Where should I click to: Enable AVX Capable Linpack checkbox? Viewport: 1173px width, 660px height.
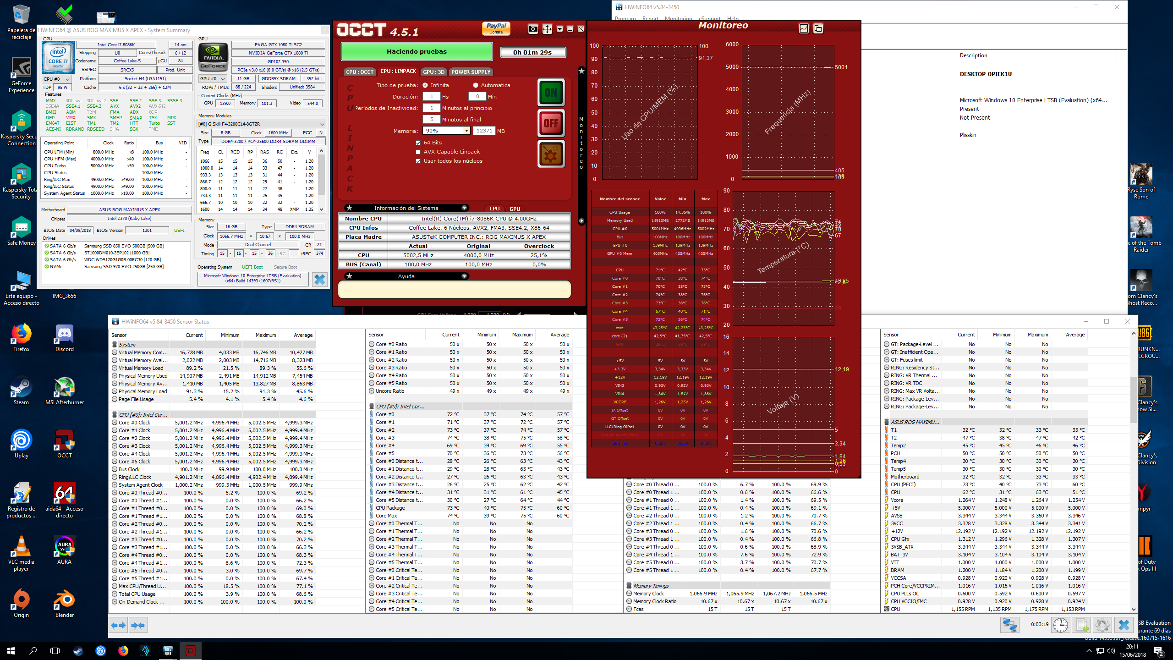[418, 152]
